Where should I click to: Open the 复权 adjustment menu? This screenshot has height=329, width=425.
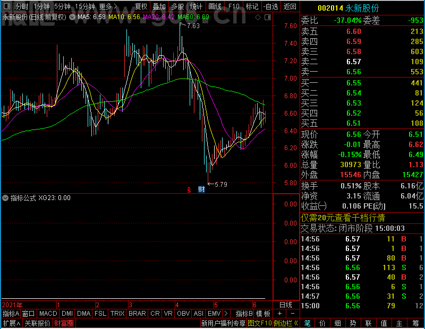tap(141, 6)
